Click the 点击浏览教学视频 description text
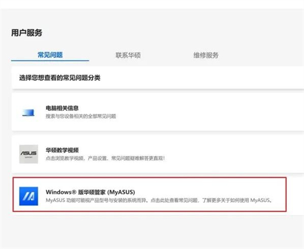304x249 pixels. coord(105,158)
